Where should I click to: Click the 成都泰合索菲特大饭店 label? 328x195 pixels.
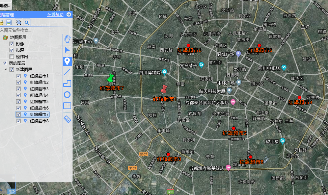click(207, 103)
